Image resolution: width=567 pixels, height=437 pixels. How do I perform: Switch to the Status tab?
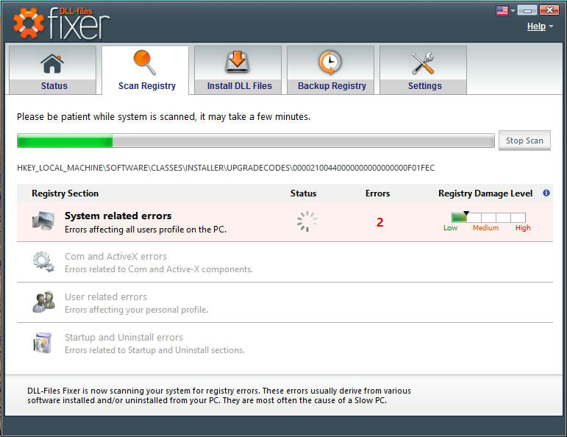click(x=54, y=86)
